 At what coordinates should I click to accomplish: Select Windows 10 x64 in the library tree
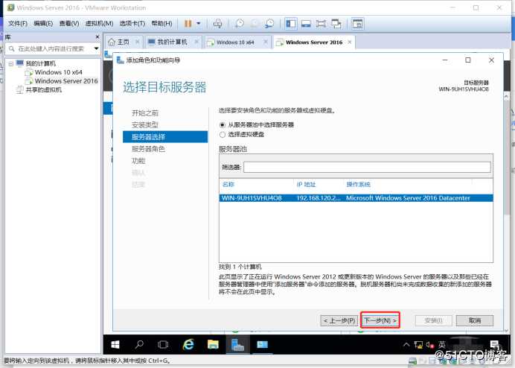[59, 72]
